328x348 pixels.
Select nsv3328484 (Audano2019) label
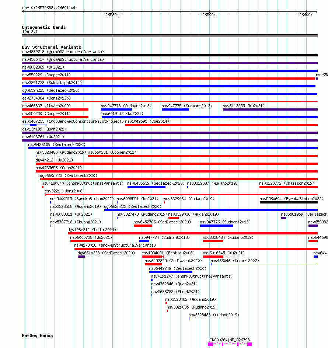228,238
